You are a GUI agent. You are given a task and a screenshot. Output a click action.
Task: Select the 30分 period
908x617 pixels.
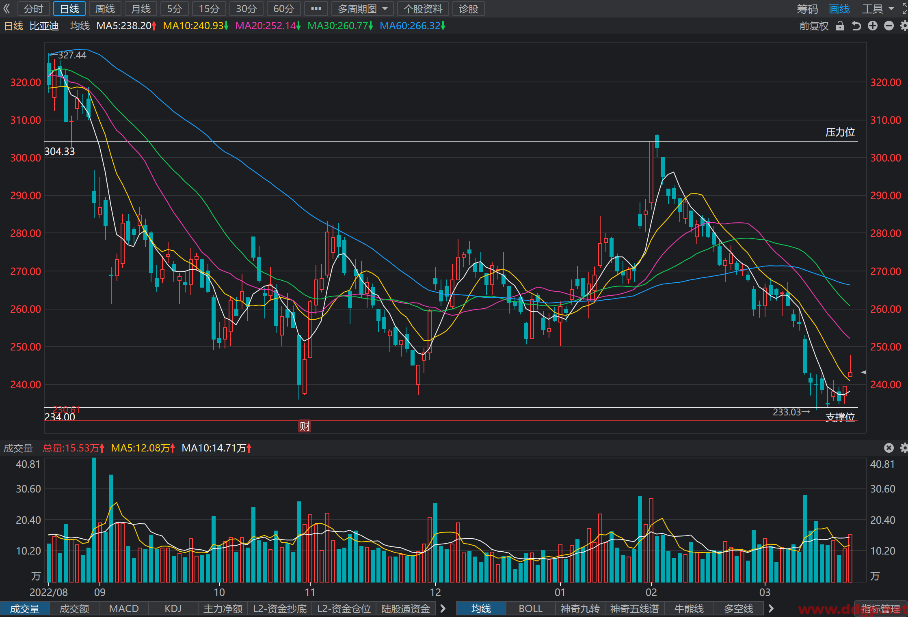(246, 9)
